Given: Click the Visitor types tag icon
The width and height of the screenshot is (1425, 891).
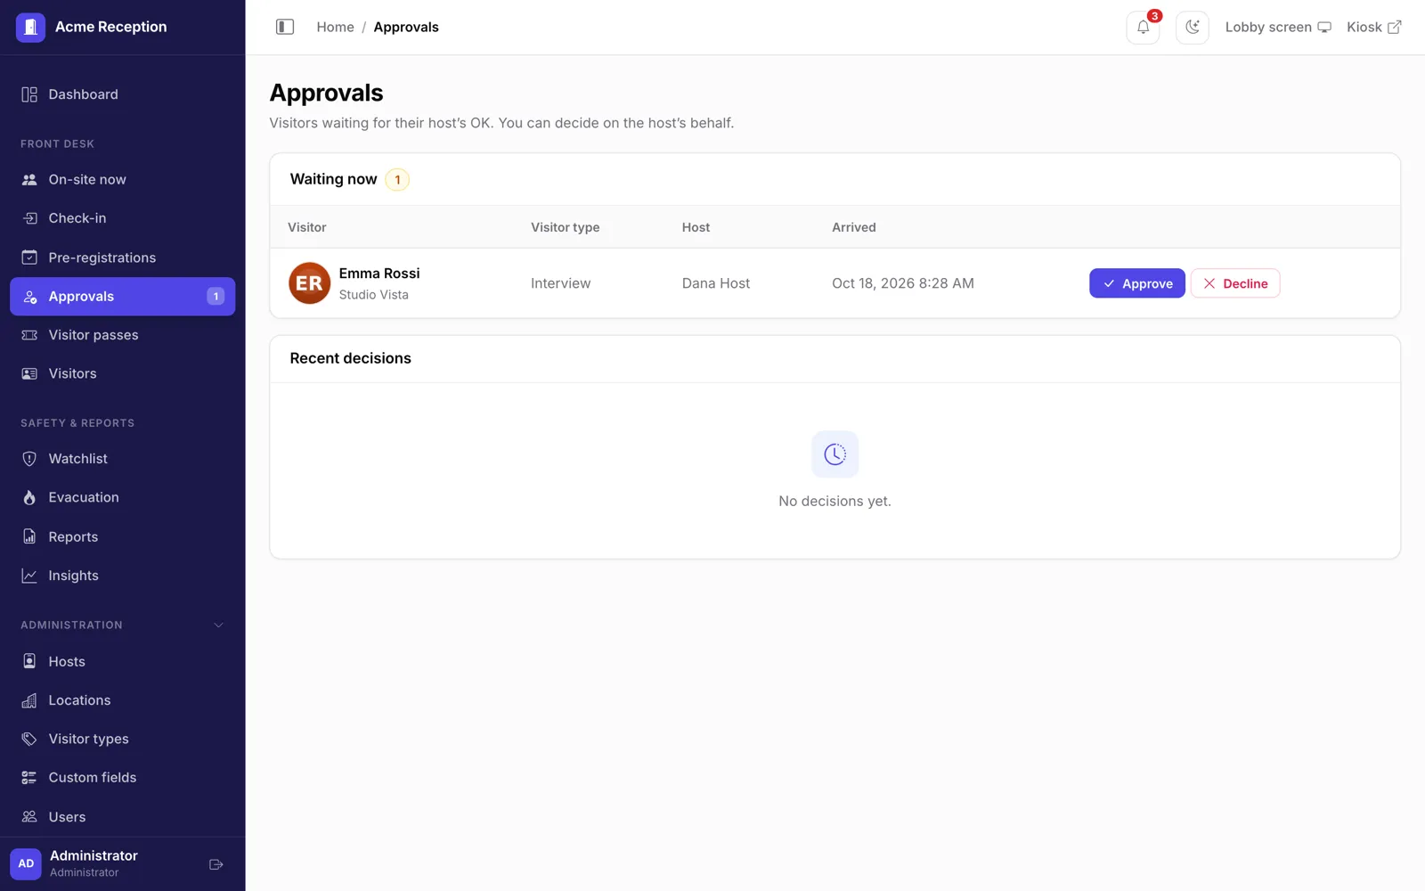Looking at the screenshot, I should click(29, 739).
